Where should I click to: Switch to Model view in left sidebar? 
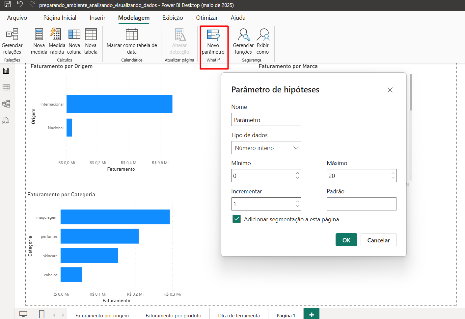(x=6, y=104)
